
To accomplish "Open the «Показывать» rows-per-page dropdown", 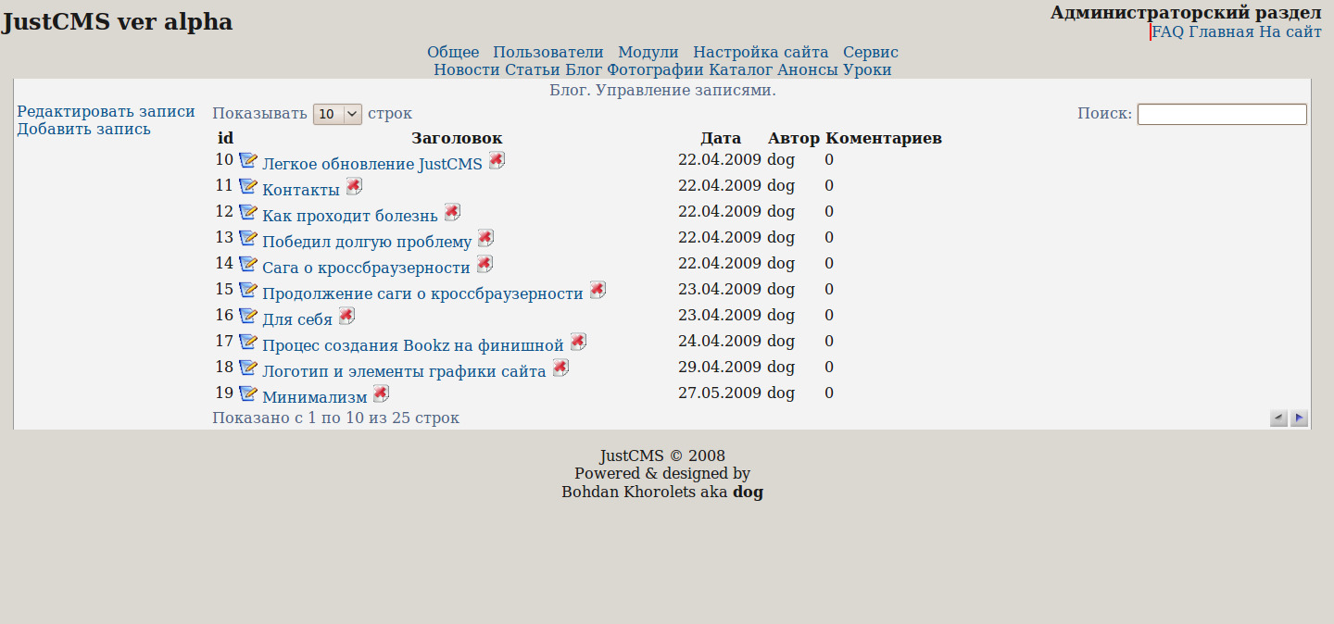I will 337,113.
